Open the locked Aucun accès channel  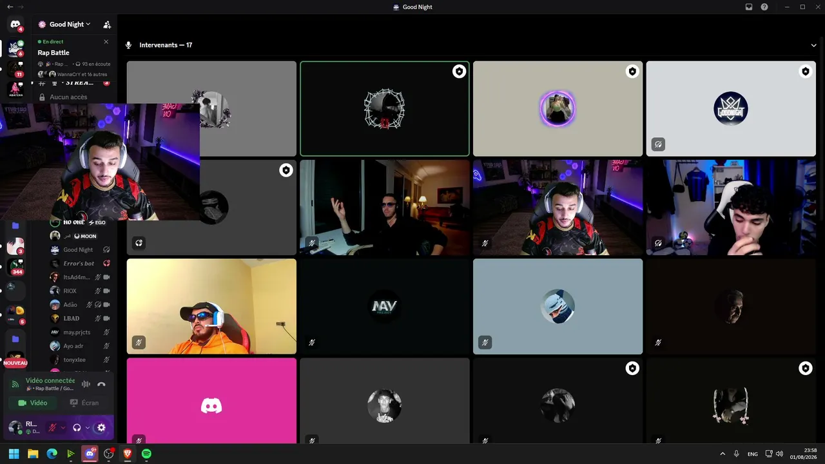pos(68,97)
